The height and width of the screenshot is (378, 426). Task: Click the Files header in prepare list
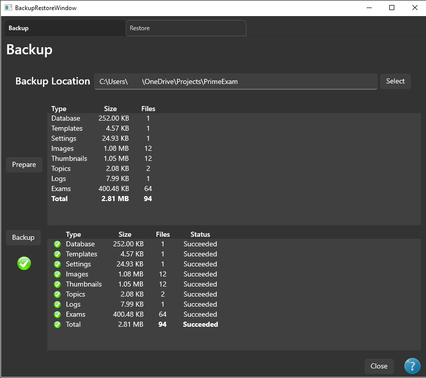click(148, 109)
